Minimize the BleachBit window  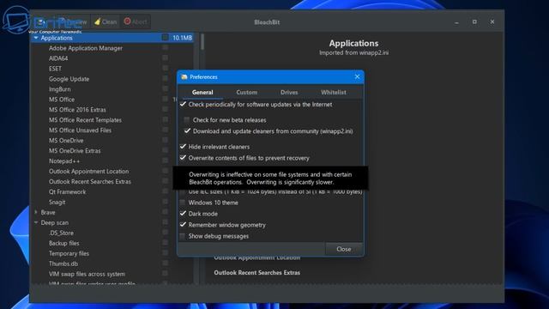click(456, 22)
